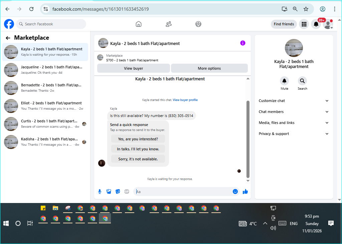Go back from Marketplace with the arrow
The width and height of the screenshot is (342, 244).
[x=8, y=38]
